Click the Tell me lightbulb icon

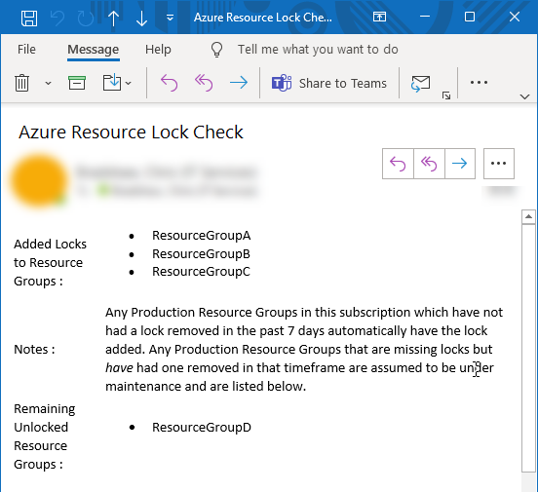pos(216,50)
